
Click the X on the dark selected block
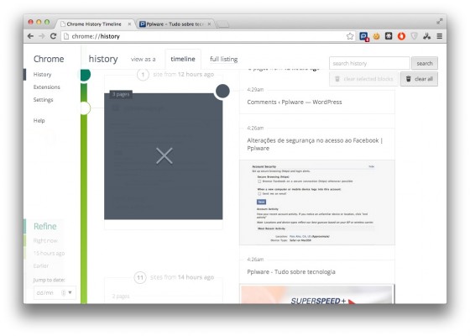(x=164, y=156)
